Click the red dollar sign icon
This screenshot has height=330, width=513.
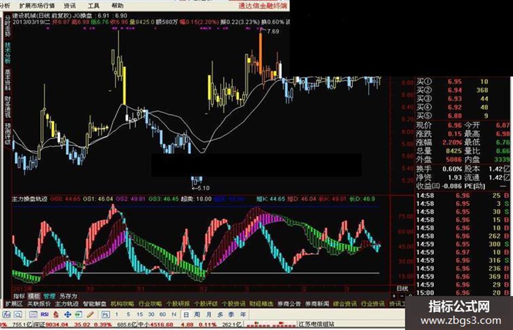(x=56, y=315)
